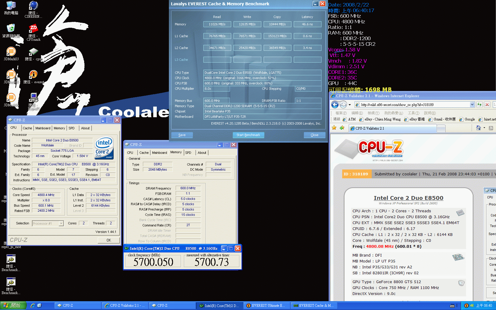The image size is (496, 310).
Task: Expand the IE address bar dropdown
Action: (472, 105)
